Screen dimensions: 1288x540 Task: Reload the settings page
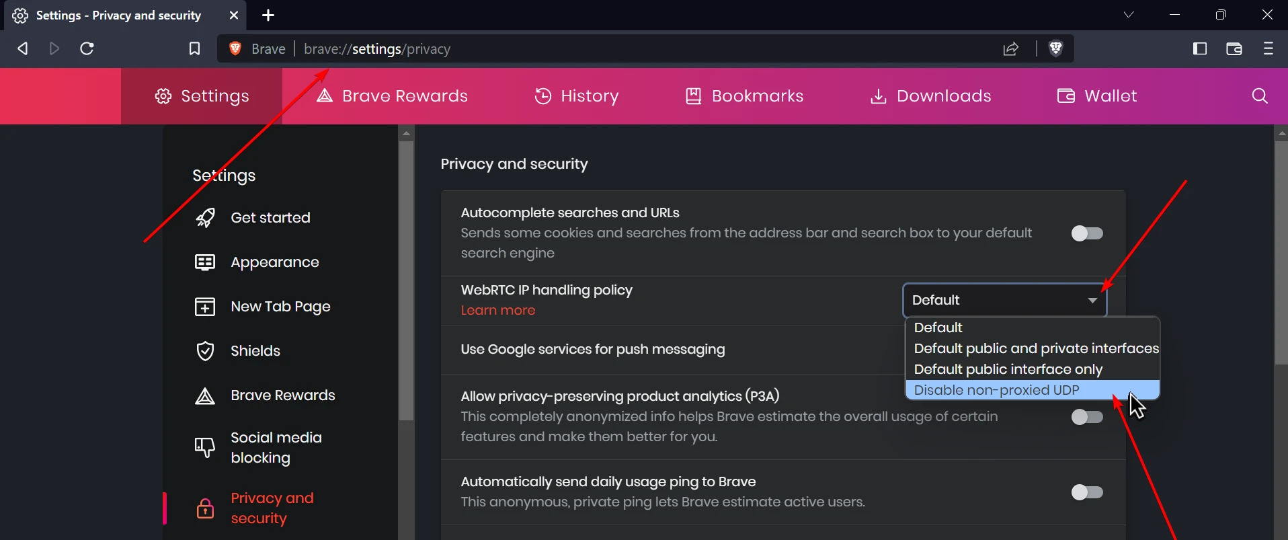87,48
